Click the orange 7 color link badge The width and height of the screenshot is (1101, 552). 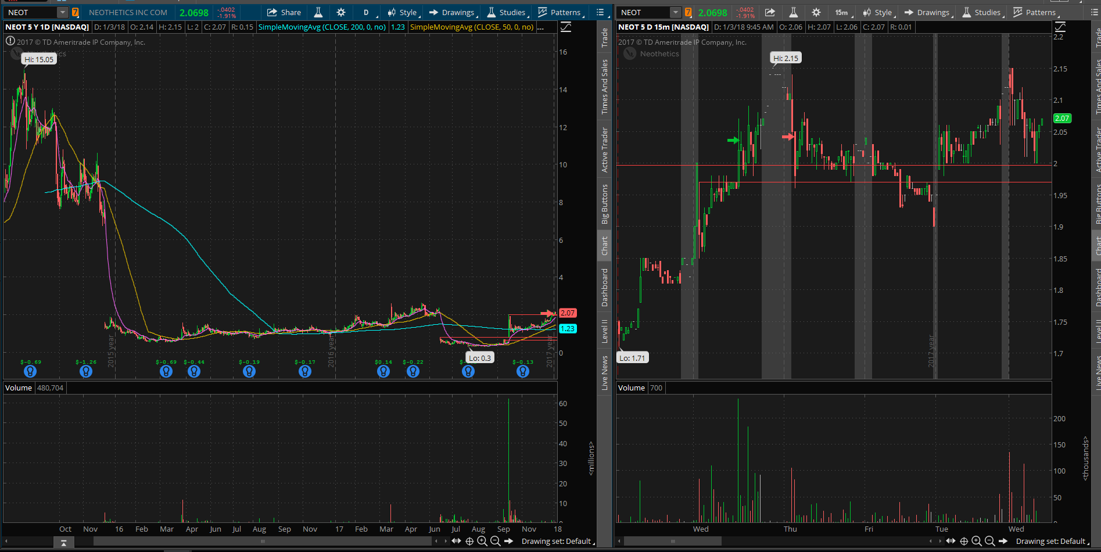(x=76, y=12)
